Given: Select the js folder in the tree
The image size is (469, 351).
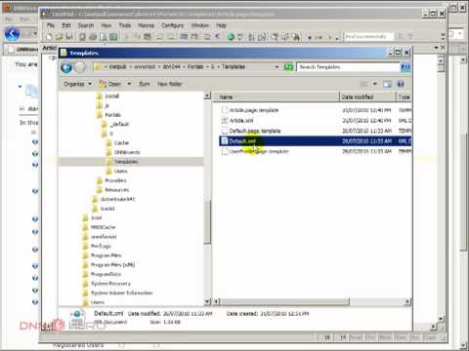Looking at the screenshot, I should click(103, 105).
